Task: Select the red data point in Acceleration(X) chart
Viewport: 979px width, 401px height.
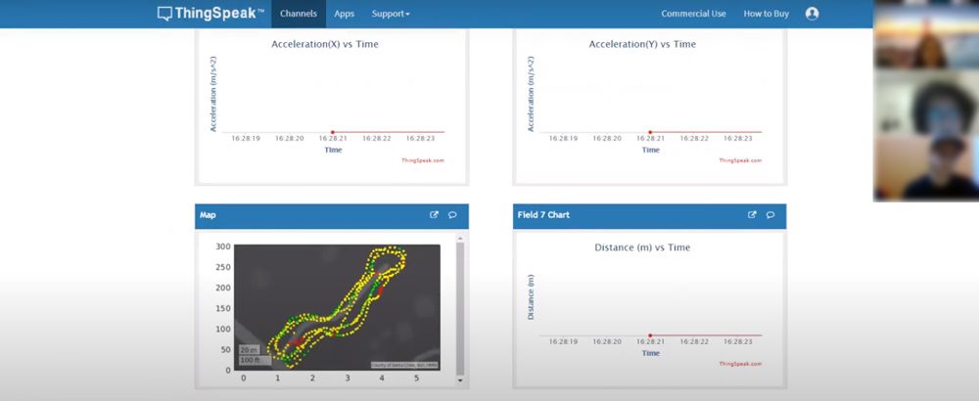Action: [333, 131]
